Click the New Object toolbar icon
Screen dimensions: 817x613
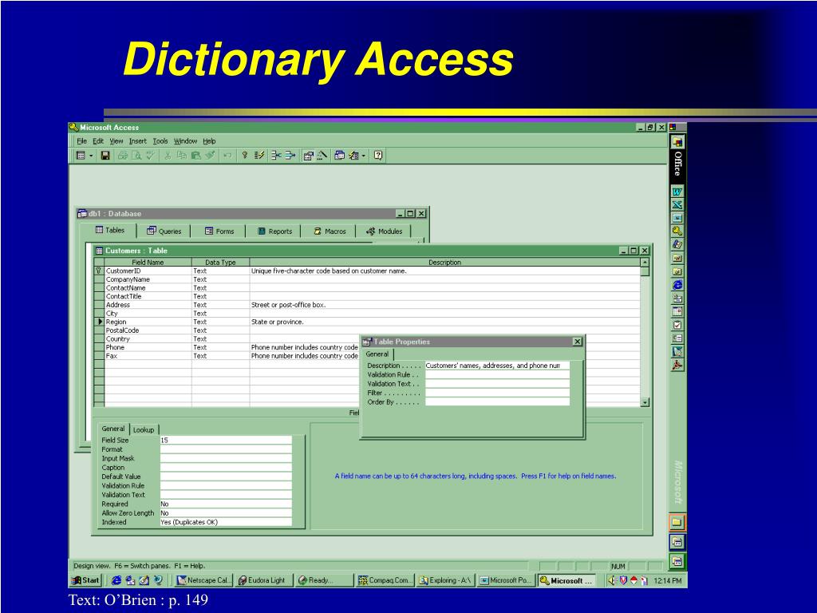click(x=353, y=156)
